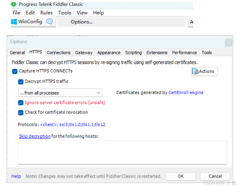Toggle Check for certificate revocation
The image size is (237, 187).
21,113
